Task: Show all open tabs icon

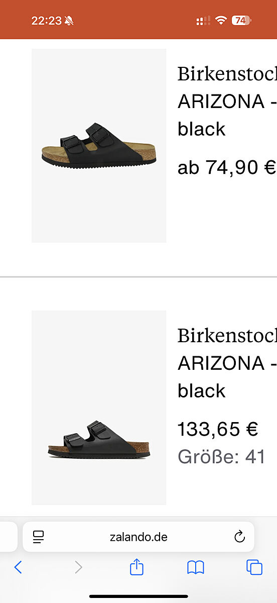Action: tap(254, 567)
